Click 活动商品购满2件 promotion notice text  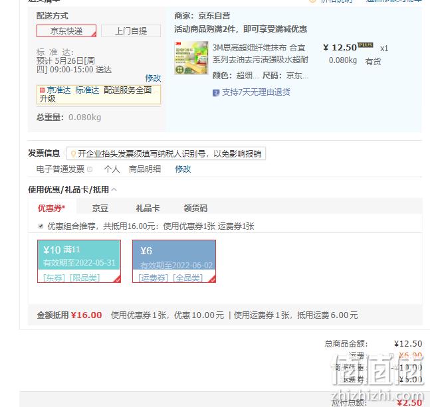coord(241,29)
